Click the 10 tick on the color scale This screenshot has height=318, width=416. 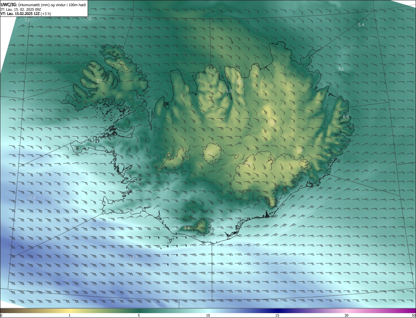tap(208, 315)
